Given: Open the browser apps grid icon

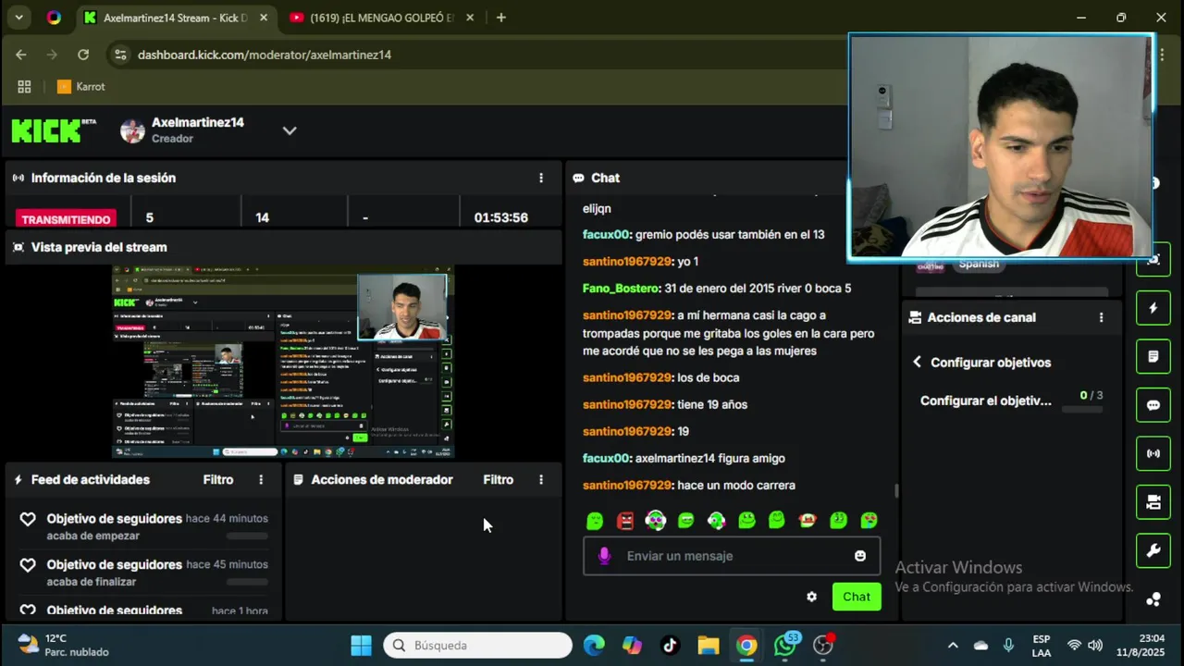Looking at the screenshot, I should (x=24, y=86).
